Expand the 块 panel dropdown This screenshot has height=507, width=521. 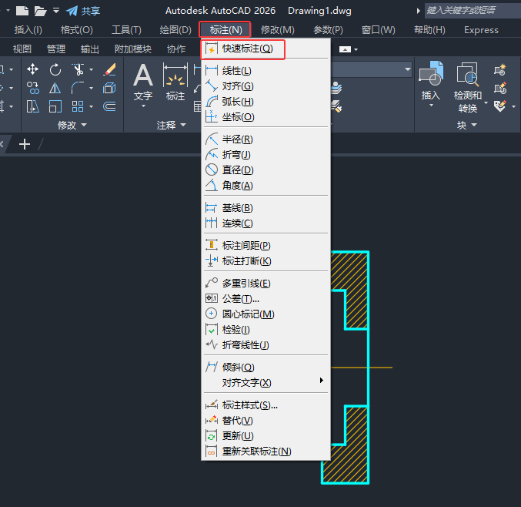(467, 125)
